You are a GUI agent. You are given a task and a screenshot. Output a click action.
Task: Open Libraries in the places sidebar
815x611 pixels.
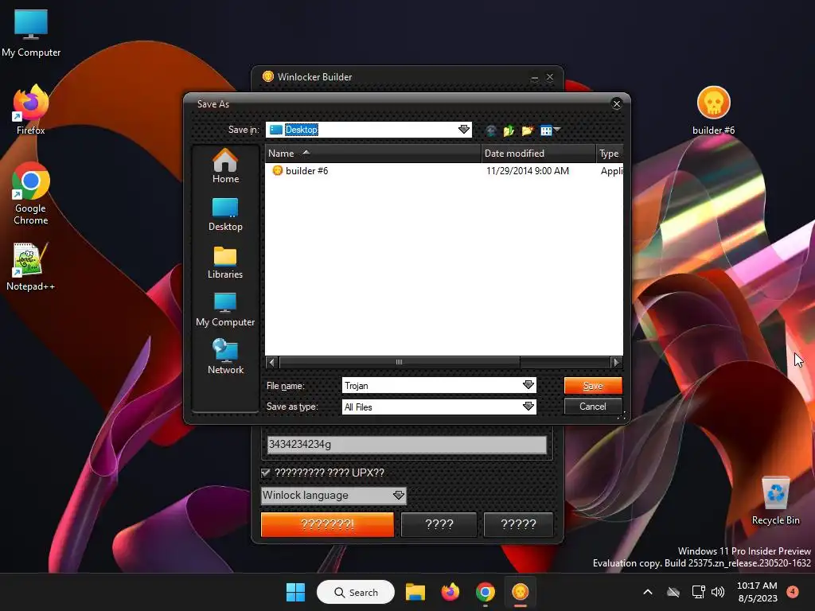coord(225,263)
